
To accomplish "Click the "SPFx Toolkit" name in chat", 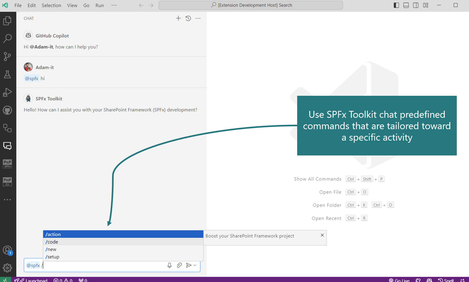I will (49, 99).
